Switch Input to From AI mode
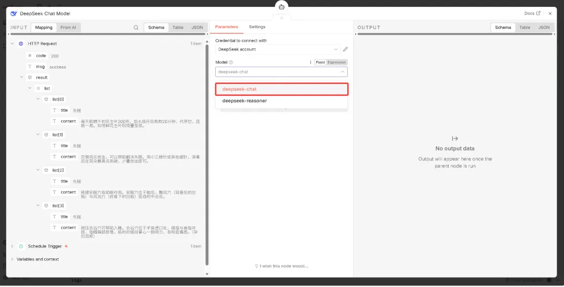564x287 pixels. point(68,27)
